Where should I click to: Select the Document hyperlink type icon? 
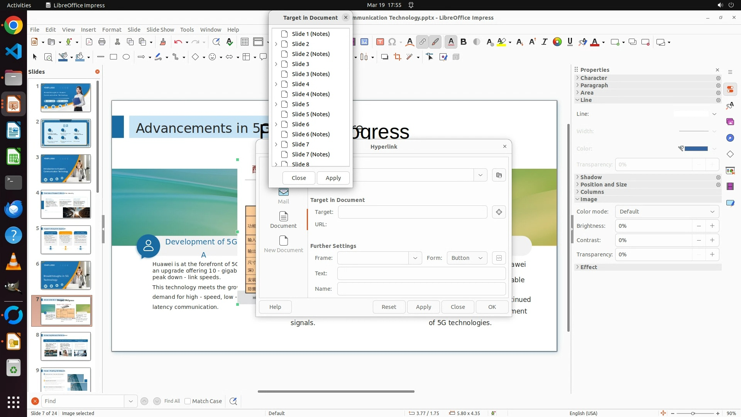(x=283, y=219)
